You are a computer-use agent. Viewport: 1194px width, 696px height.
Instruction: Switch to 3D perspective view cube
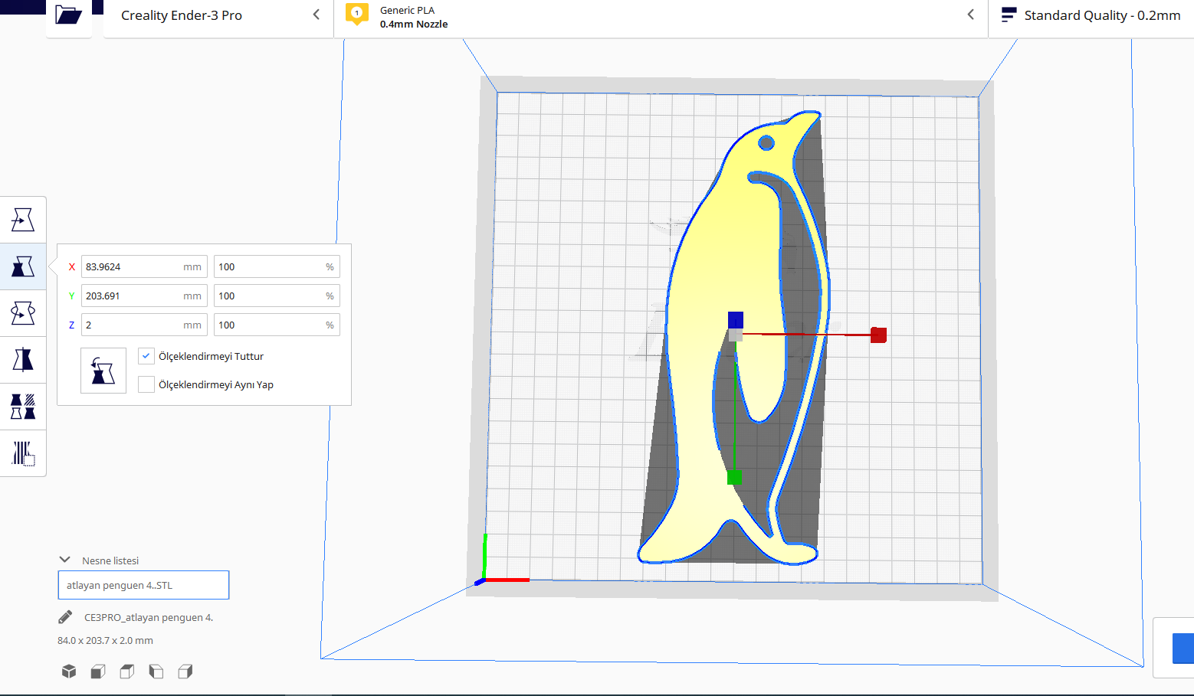[69, 671]
